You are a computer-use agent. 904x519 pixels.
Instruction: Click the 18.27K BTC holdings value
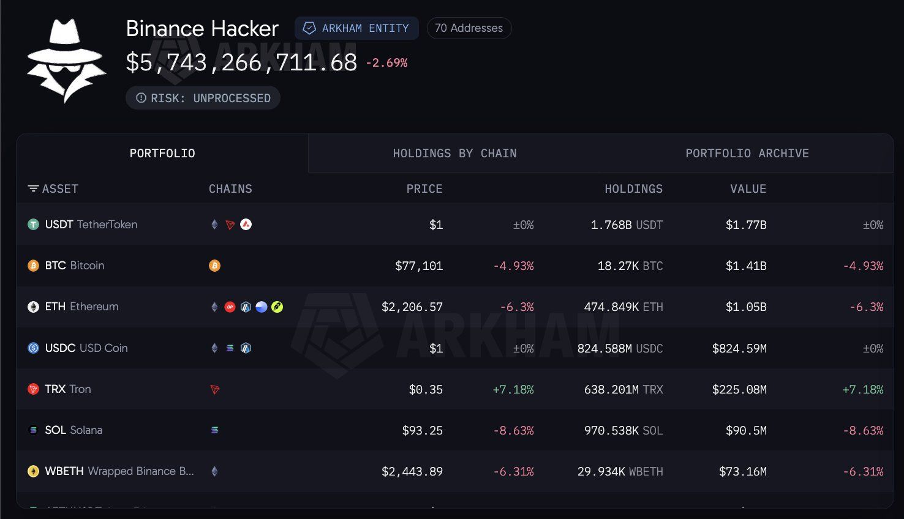[630, 266]
